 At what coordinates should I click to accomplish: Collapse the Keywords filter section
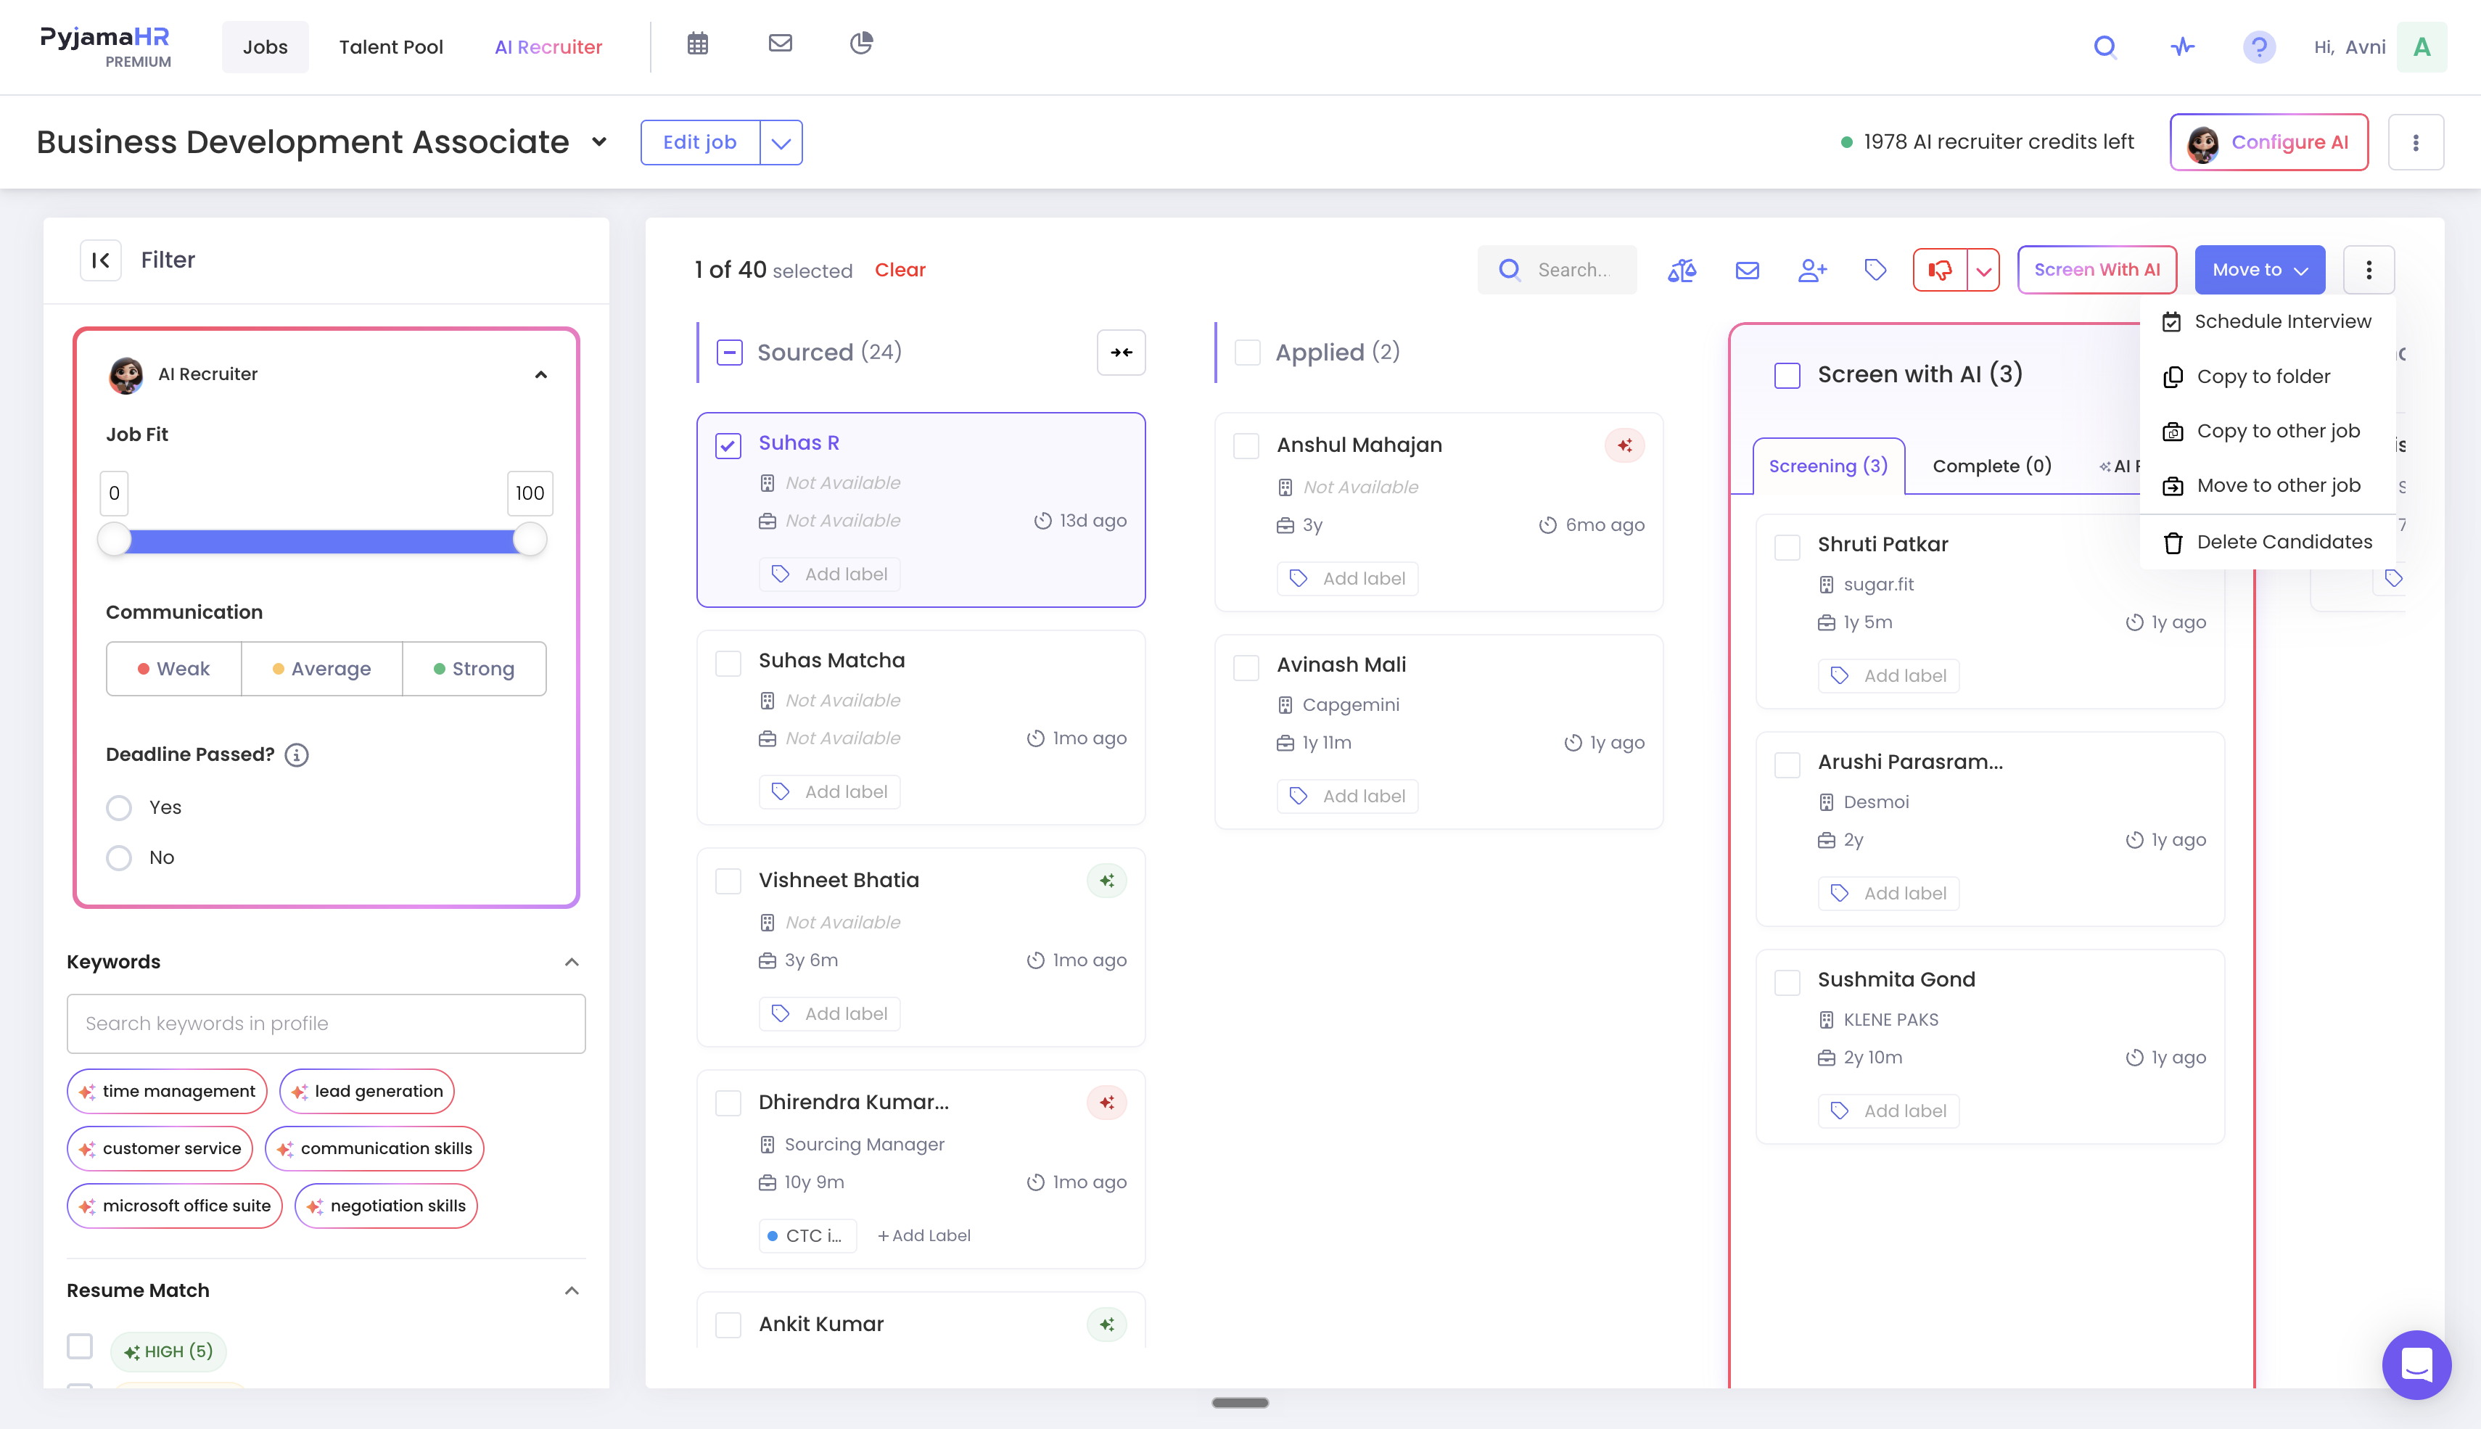pos(572,962)
